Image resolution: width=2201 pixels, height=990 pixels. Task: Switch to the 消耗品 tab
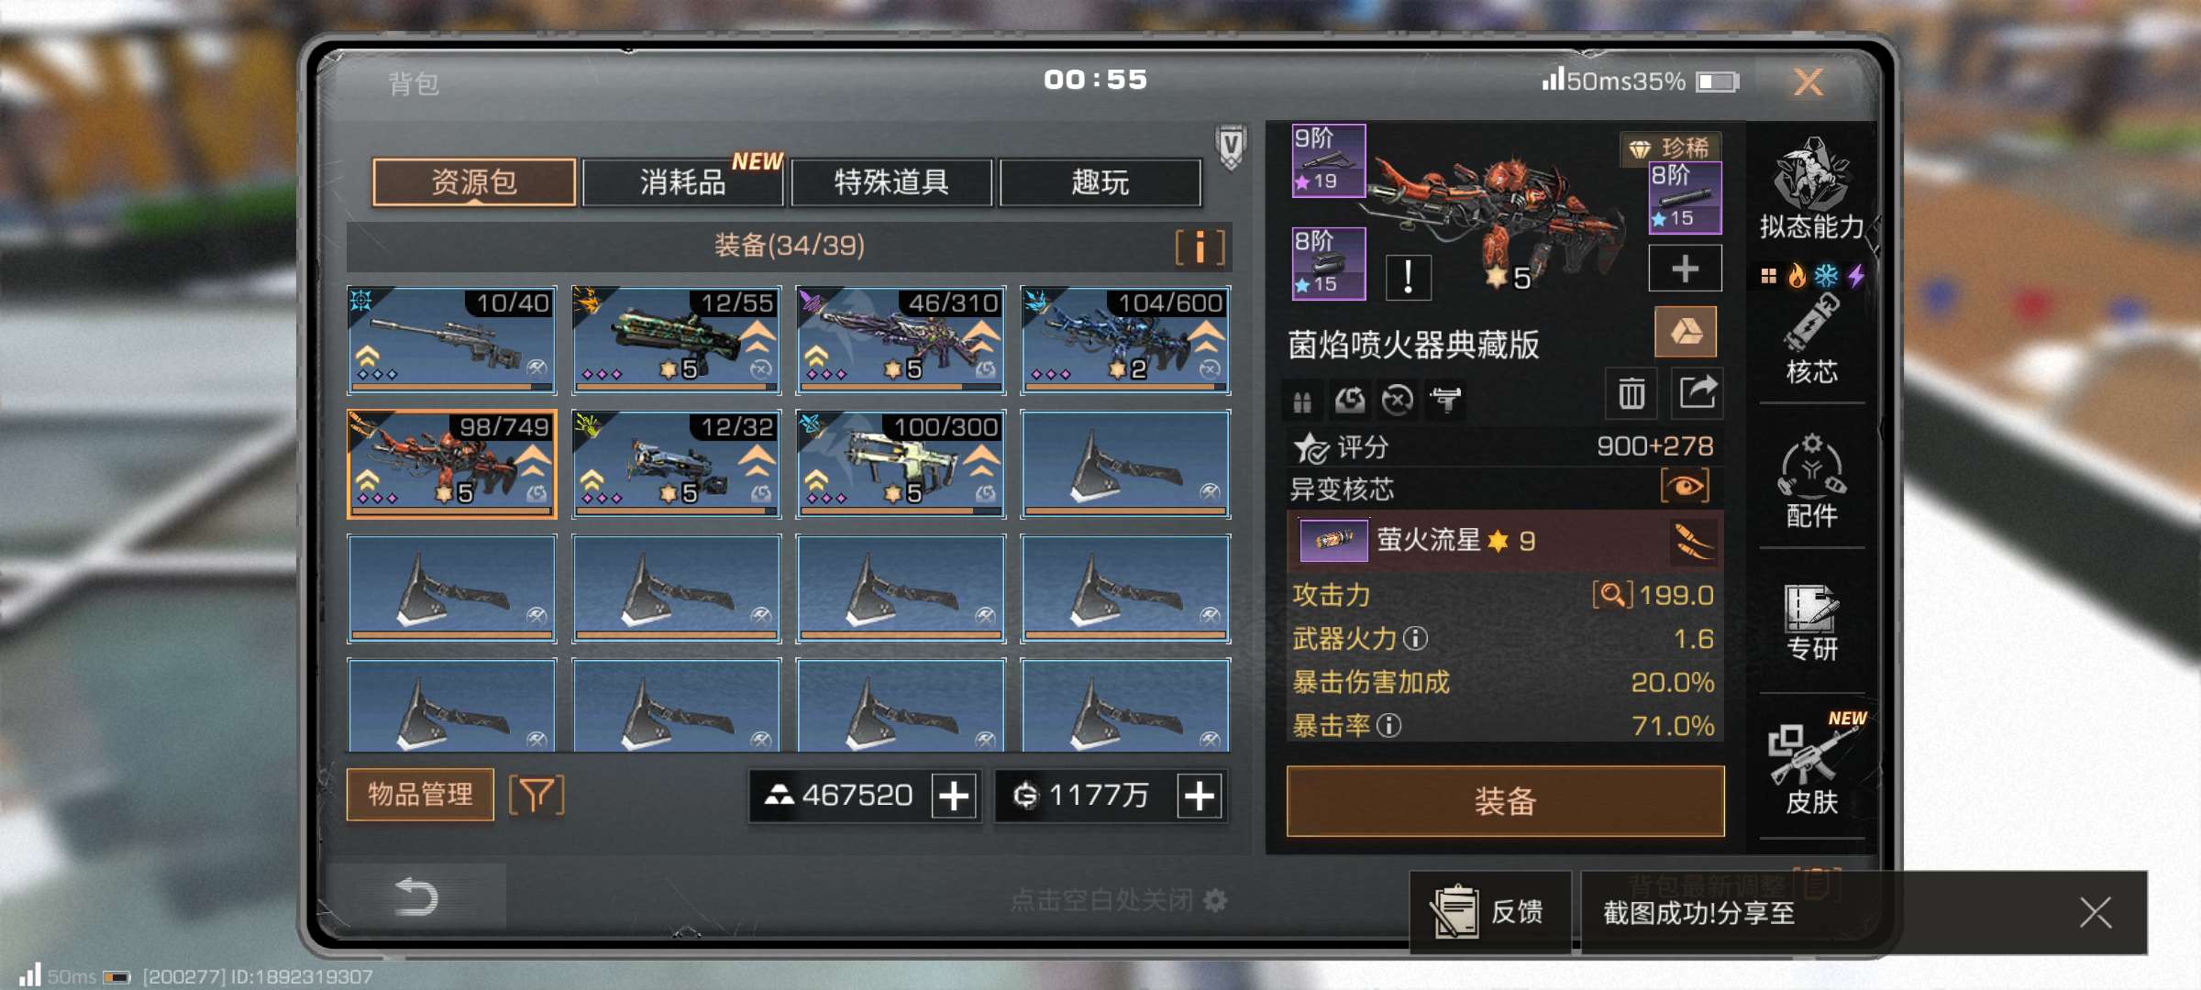coord(682,181)
